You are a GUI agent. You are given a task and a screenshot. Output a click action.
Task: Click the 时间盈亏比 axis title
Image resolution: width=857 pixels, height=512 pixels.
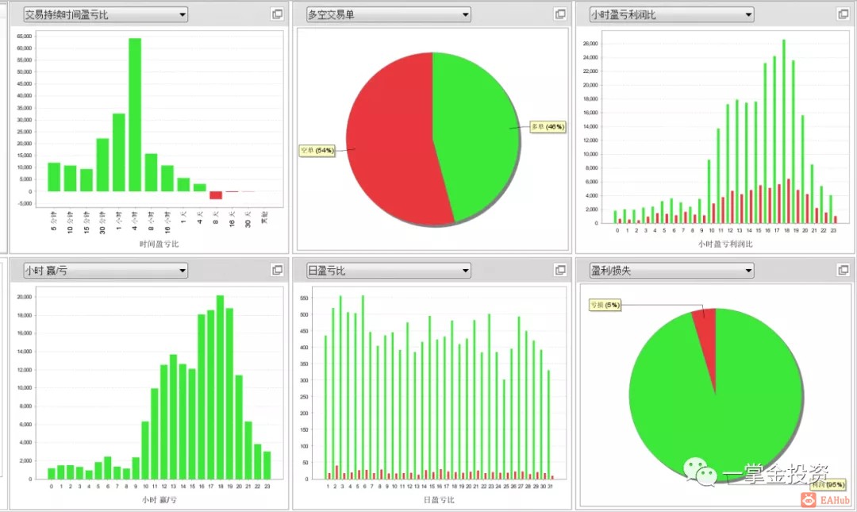[x=159, y=244]
